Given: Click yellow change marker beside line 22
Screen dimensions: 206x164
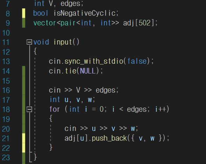Looking at the screenshot, I should coord(24,148).
